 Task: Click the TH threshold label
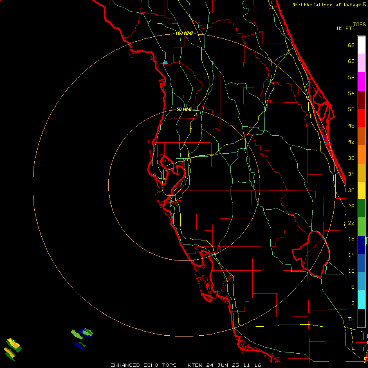351,319
